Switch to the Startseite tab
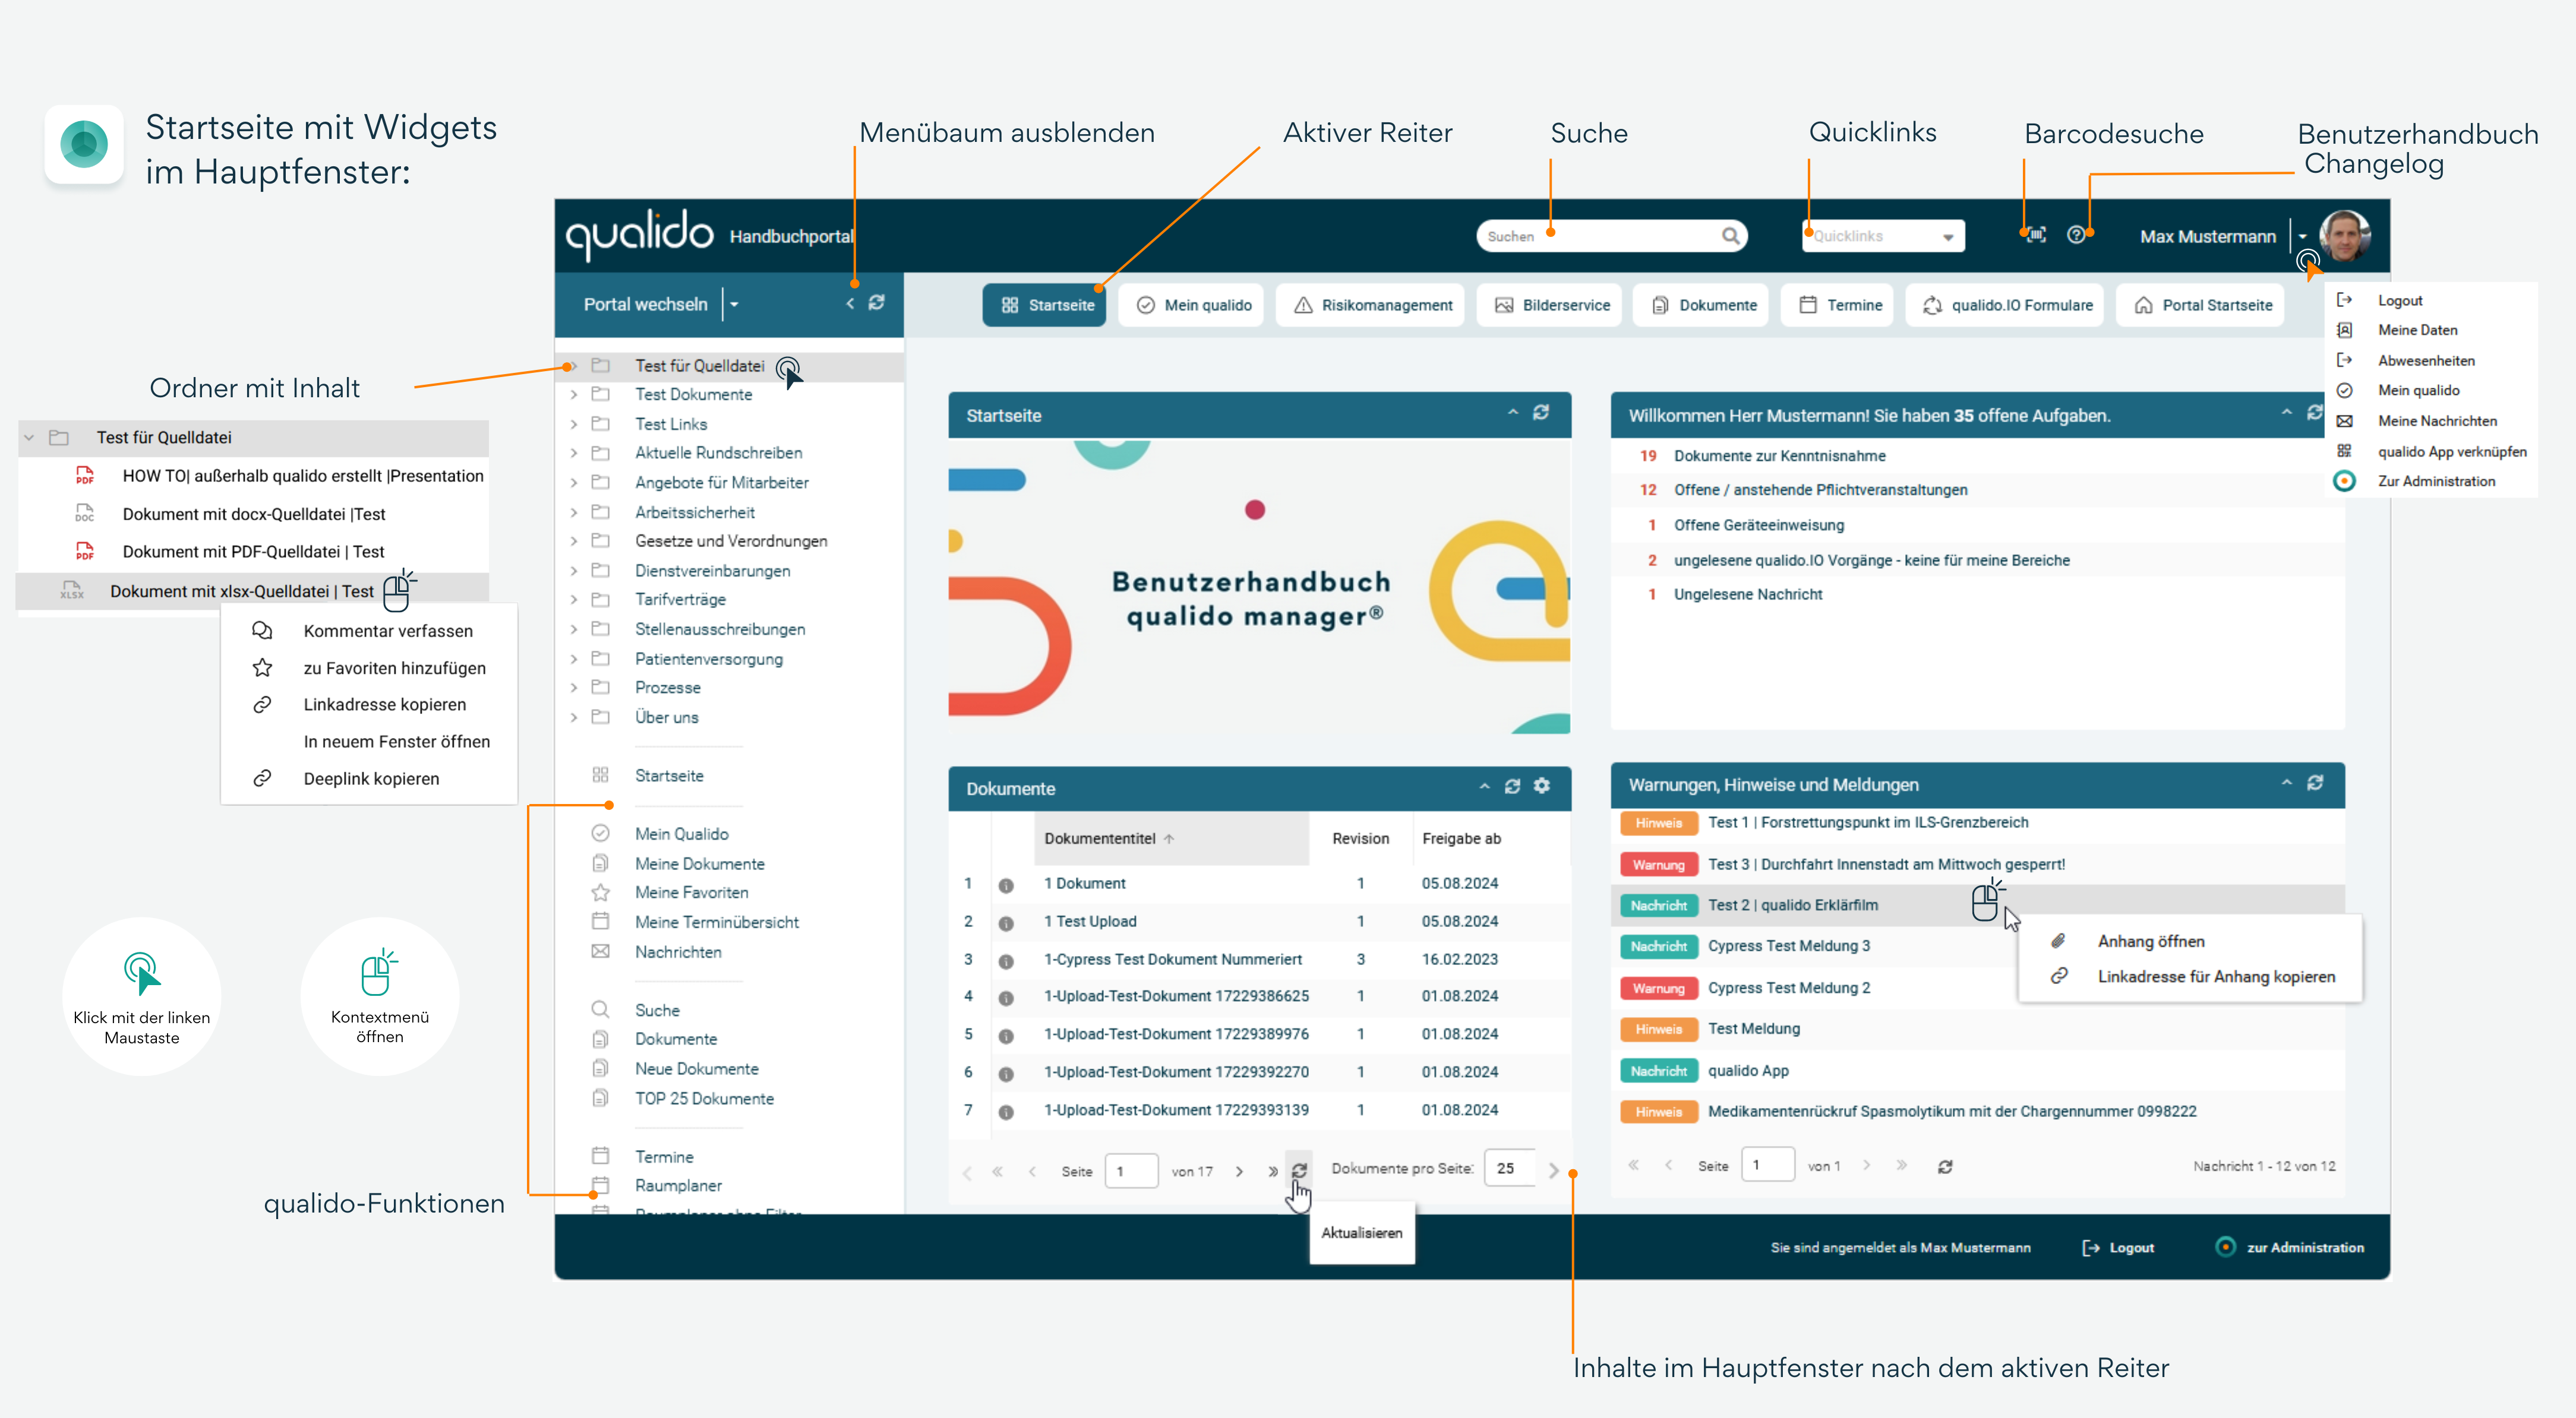 tap(1044, 305)
